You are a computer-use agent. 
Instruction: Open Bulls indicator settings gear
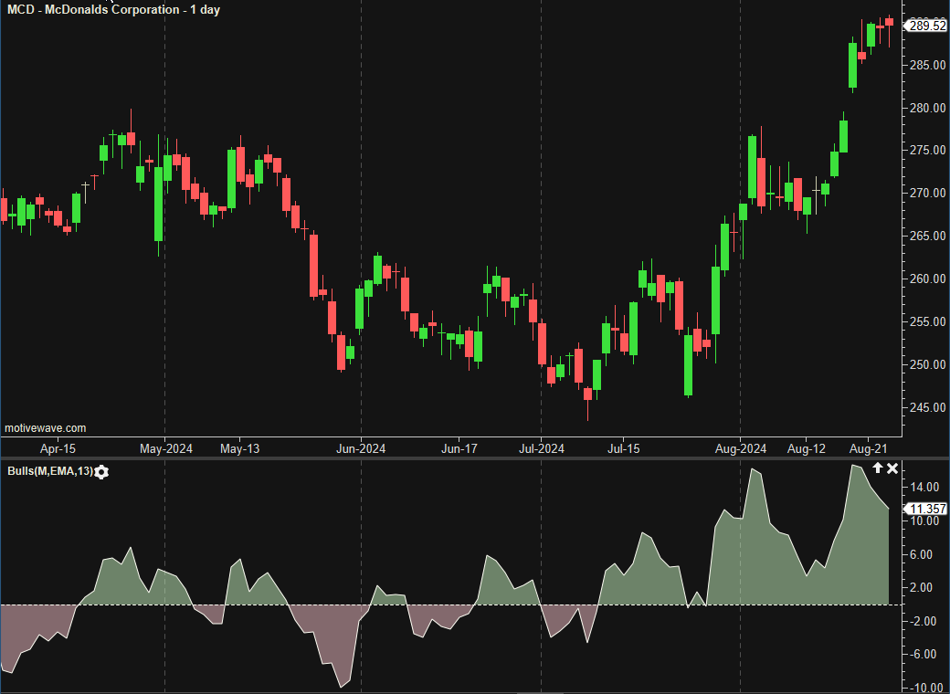[x=101, y=471]
